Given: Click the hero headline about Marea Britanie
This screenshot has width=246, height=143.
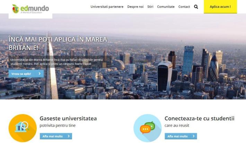Looking at the screenshot, I should click(58, 43).
